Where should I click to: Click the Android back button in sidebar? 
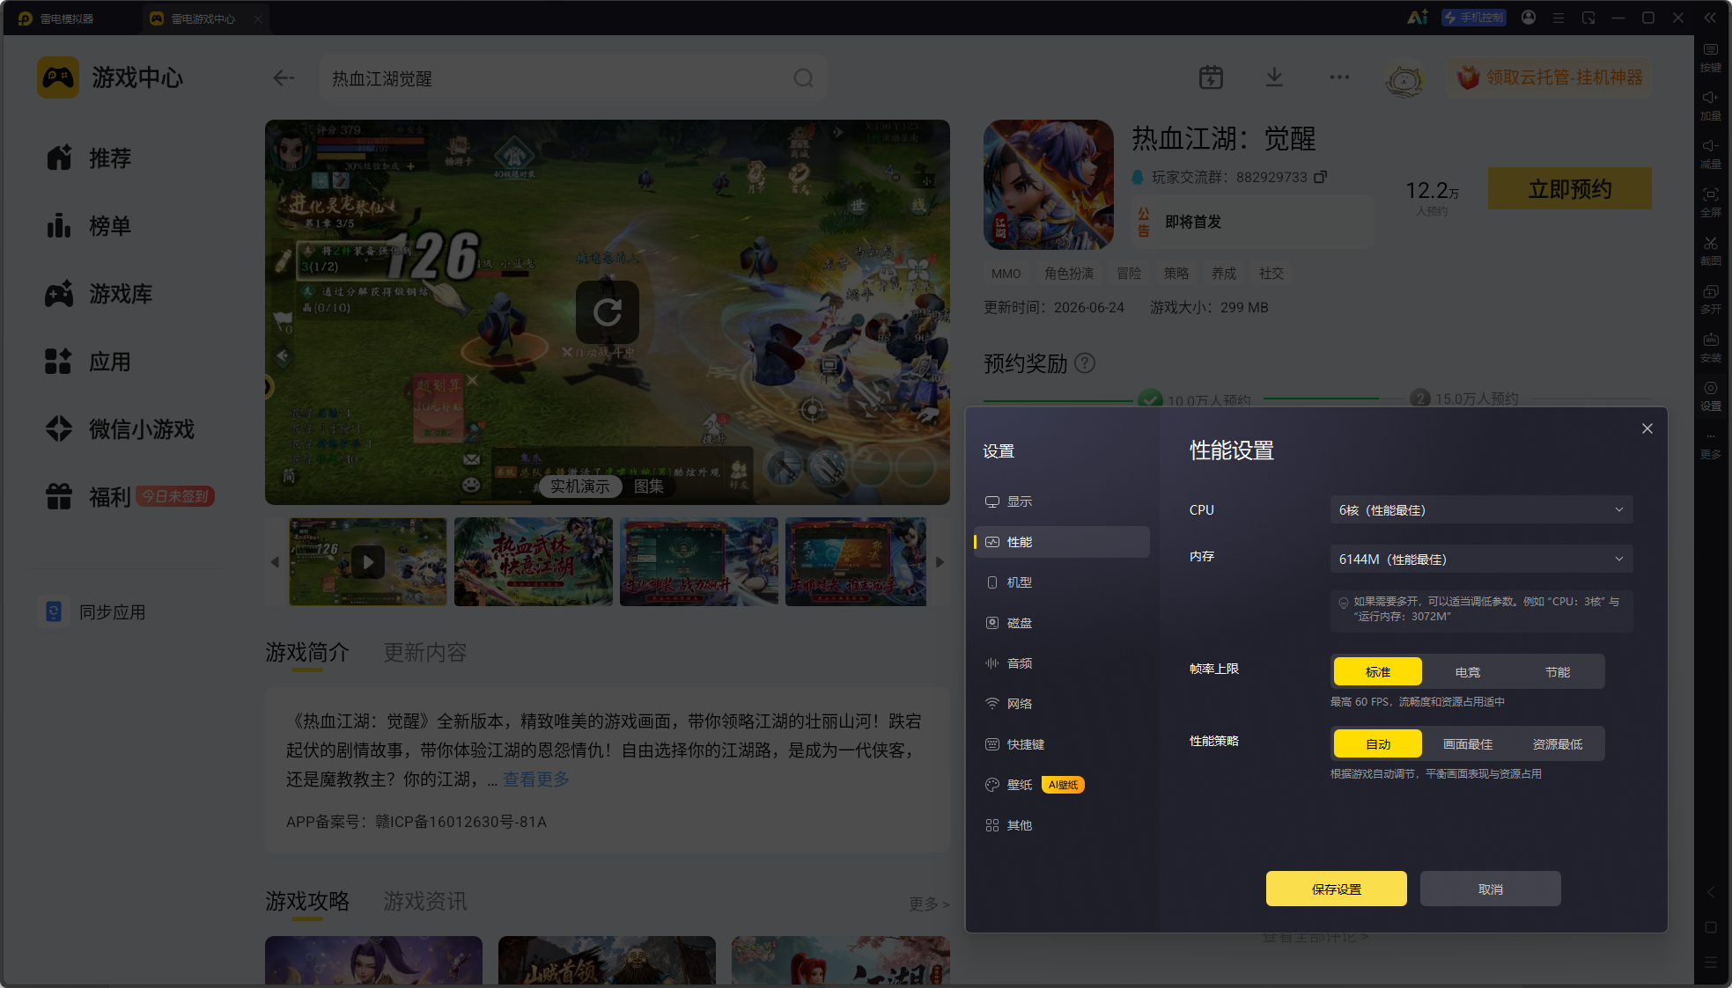[x=1710, y=892]
